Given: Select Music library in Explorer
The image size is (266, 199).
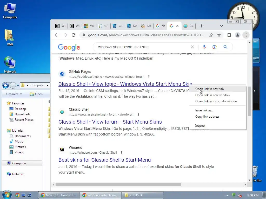Looking at the screenshot, I should [16, 141].
